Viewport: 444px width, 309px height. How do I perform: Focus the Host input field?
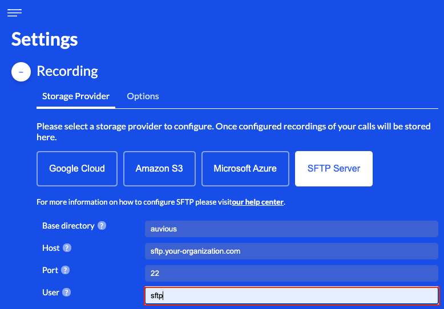(291, 251)
